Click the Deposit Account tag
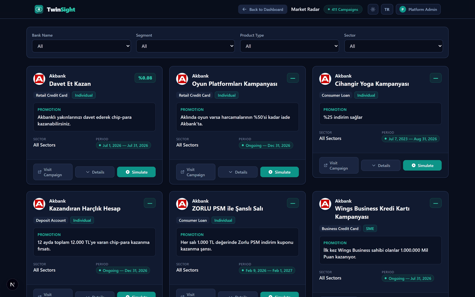 click(51, 221)
